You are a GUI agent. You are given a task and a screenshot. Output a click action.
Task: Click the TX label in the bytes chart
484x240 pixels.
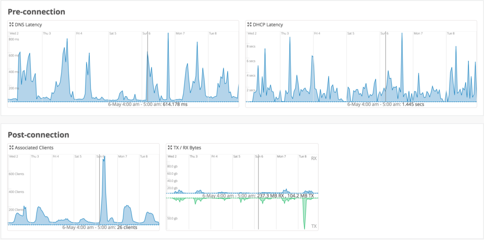click(x=313, y=226)
